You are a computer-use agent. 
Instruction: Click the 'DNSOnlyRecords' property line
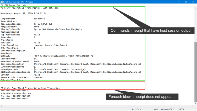click(x=43, y=69)
